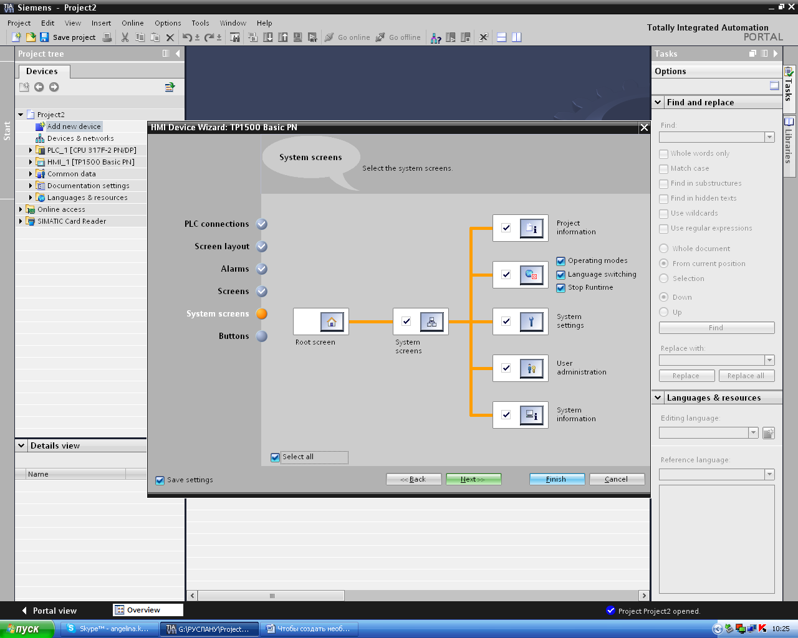Click the Upload from device icon
Screen dimensions: 798x638
click(x=283, y=37)
